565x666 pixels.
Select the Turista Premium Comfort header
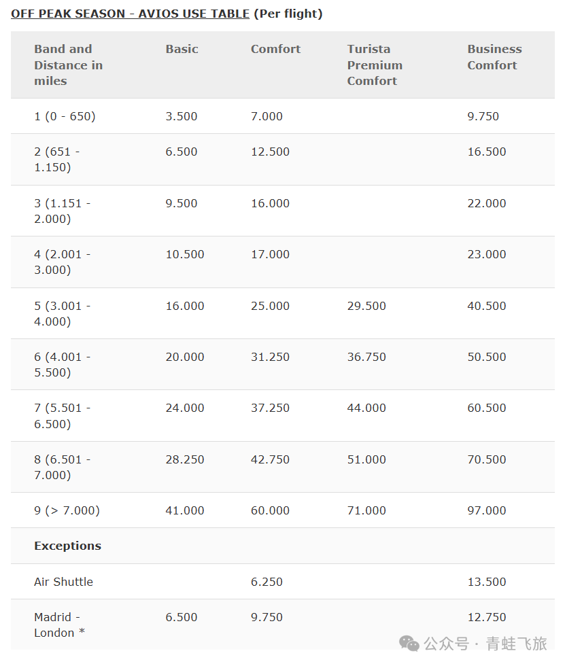click(375, 65)
